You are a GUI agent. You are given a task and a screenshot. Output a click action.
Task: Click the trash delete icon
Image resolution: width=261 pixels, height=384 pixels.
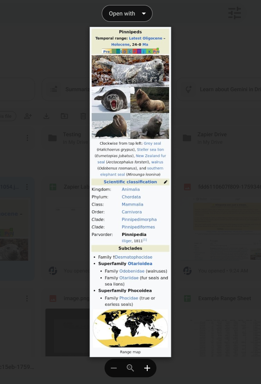click(83, 116)
